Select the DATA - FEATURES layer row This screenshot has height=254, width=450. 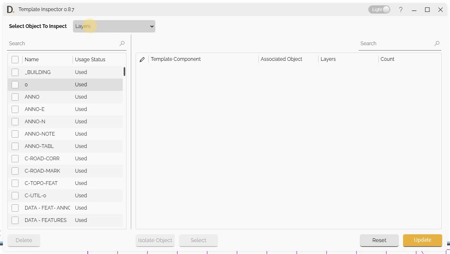coord(45,220)
